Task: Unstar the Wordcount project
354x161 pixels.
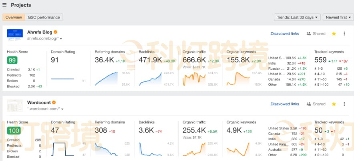Action: click(x=334, y=104)
